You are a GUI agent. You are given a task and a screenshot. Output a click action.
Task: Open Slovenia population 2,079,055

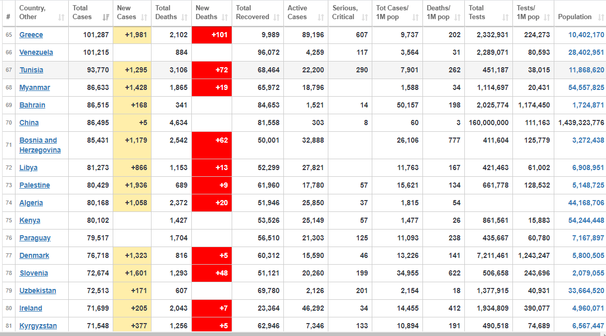pyautogui.click(x=588, y=273)
